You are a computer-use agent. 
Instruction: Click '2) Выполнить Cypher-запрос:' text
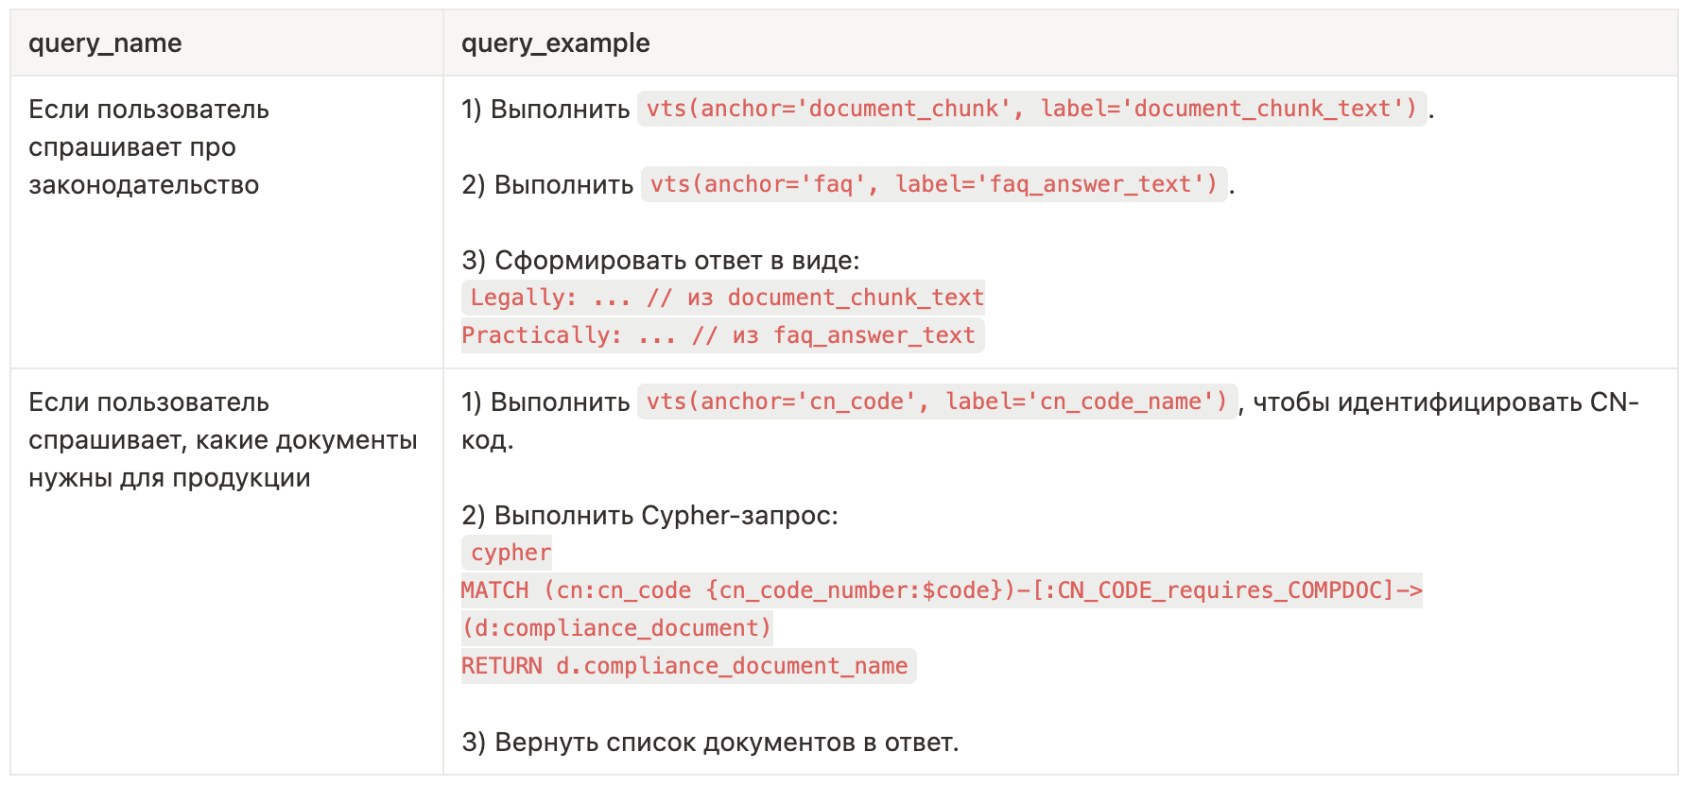tap(649, 516)
